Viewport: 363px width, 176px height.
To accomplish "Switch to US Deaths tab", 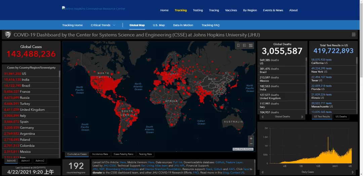I will pyautogui.click(x=341, y=117).
